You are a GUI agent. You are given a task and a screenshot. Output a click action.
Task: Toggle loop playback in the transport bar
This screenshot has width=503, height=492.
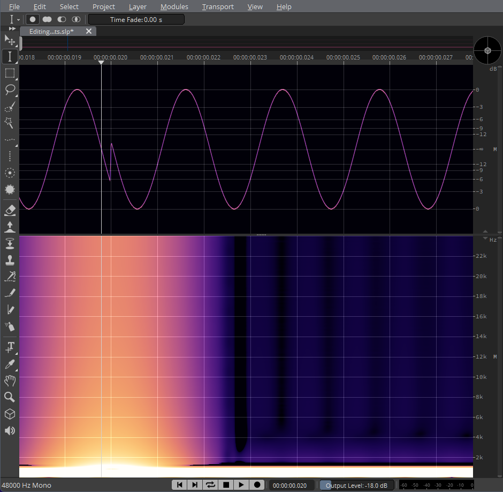(x=210, y=484)
